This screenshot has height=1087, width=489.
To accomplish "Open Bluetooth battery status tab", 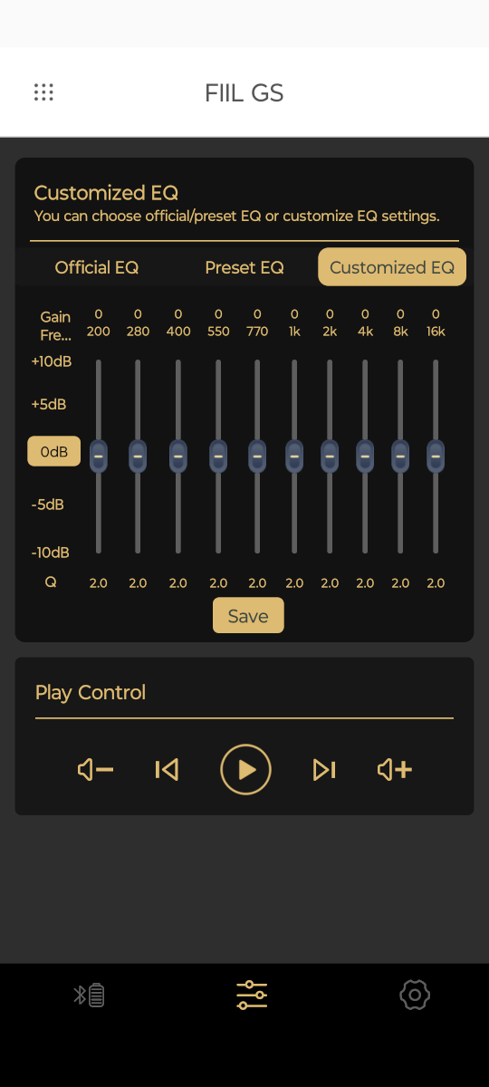I will tap(89, 996).
